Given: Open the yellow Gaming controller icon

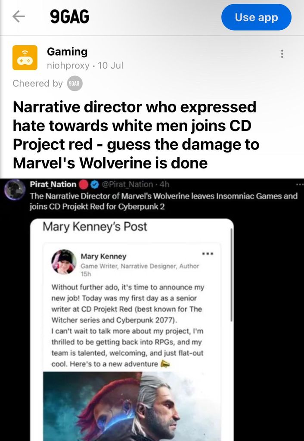Looking at the screenshot, I should (25, 58).
